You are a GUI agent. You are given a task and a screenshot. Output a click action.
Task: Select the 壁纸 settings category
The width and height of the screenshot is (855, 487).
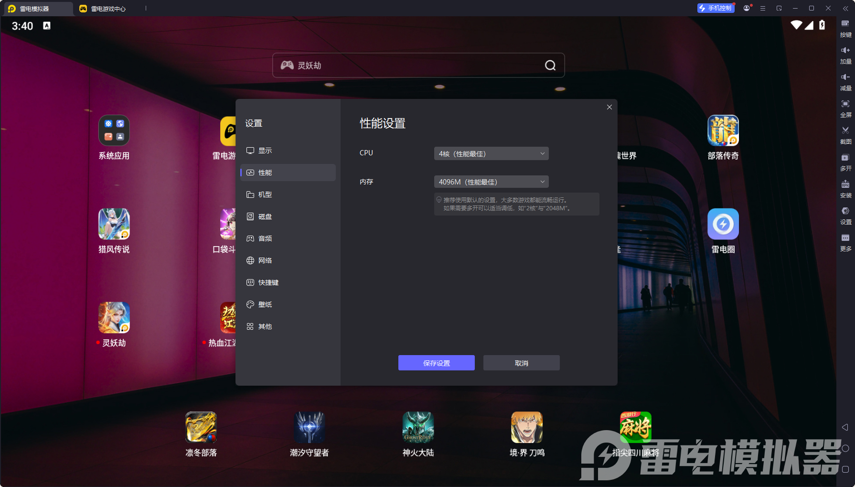coord(288,304)
